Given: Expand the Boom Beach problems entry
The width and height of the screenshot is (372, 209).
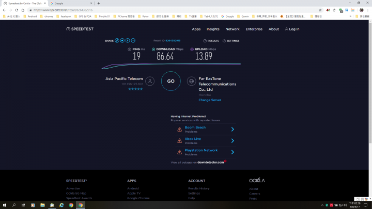Looking at the screenshot, I should [233, 130].
